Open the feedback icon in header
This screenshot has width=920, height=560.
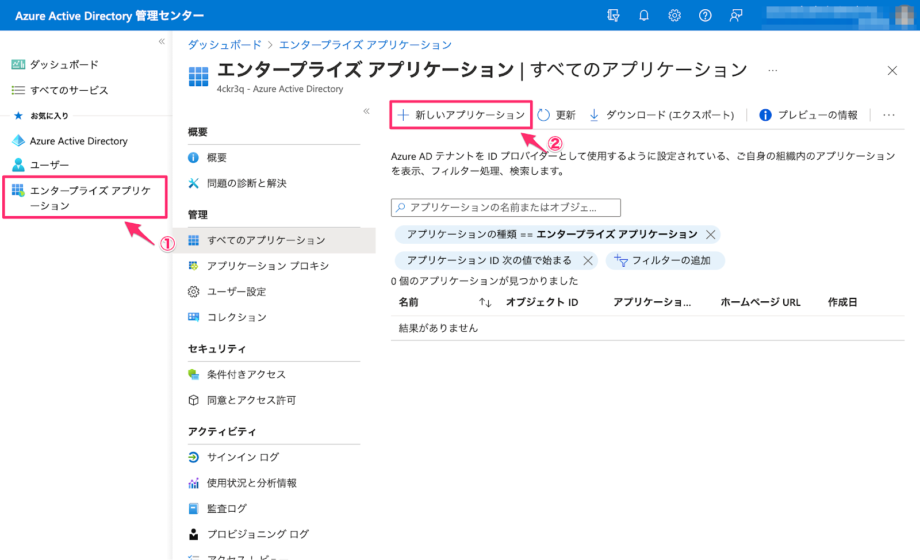tap(736, 16)
